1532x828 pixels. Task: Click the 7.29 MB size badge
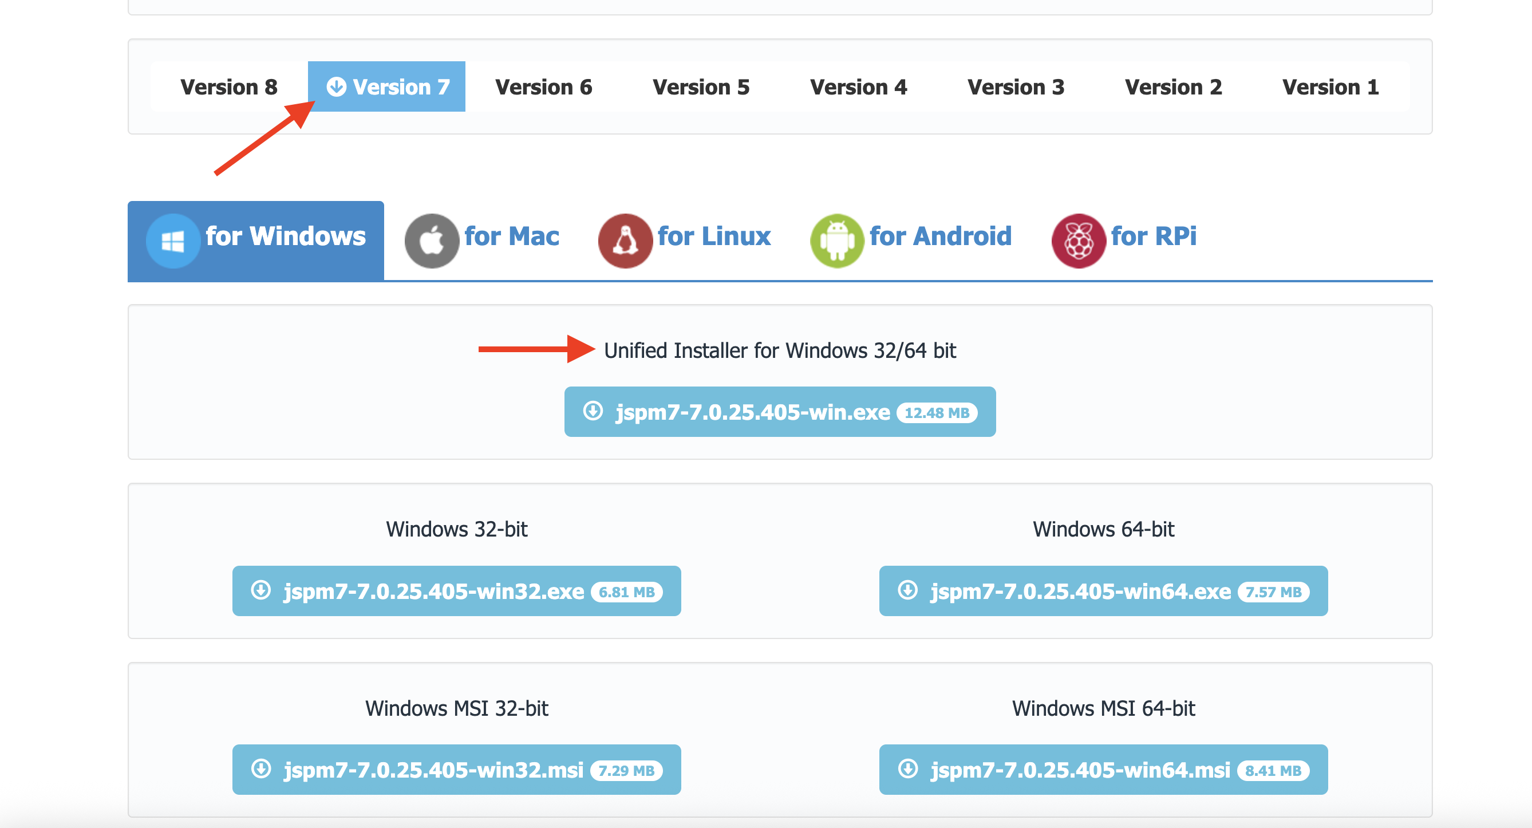[x=626, y=770]
